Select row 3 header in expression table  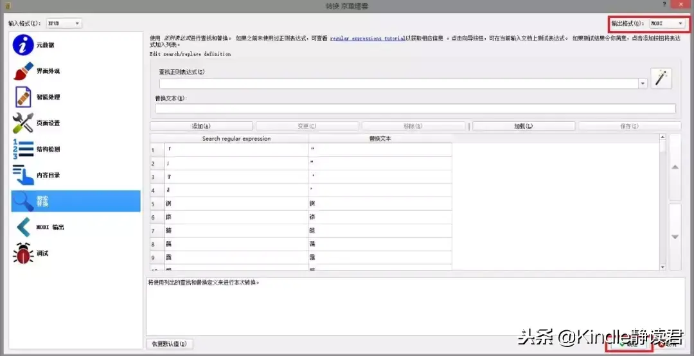(157, 177)
